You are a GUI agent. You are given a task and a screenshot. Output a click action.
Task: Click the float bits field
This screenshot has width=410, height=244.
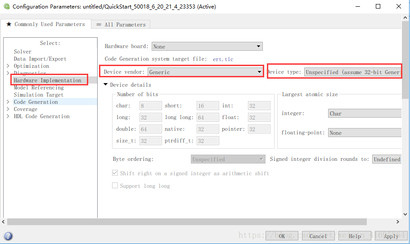259,117
